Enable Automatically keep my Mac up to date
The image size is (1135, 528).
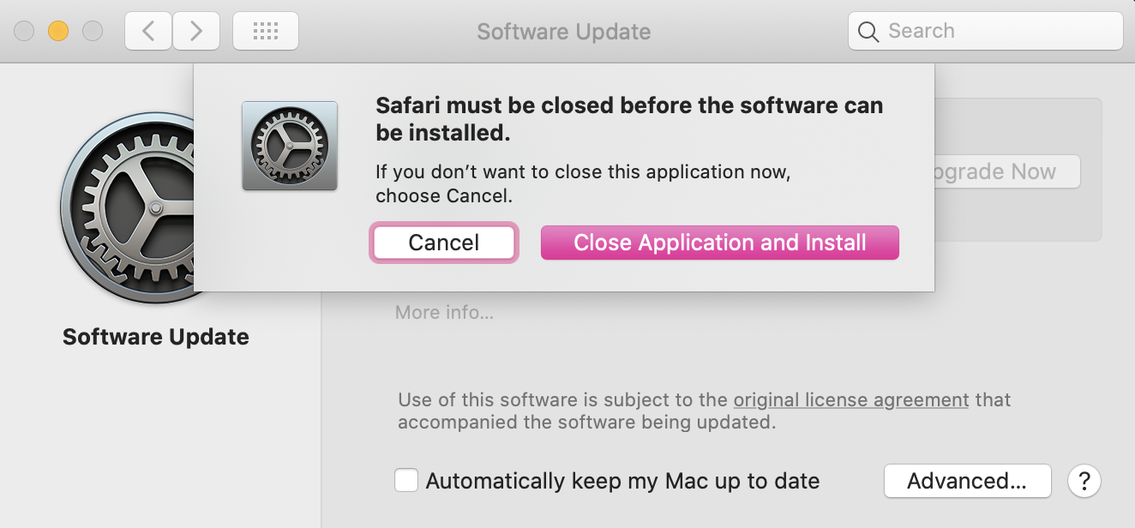point(406,480)
